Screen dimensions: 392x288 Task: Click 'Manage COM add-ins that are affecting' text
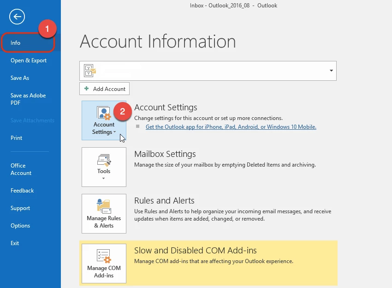214,261
